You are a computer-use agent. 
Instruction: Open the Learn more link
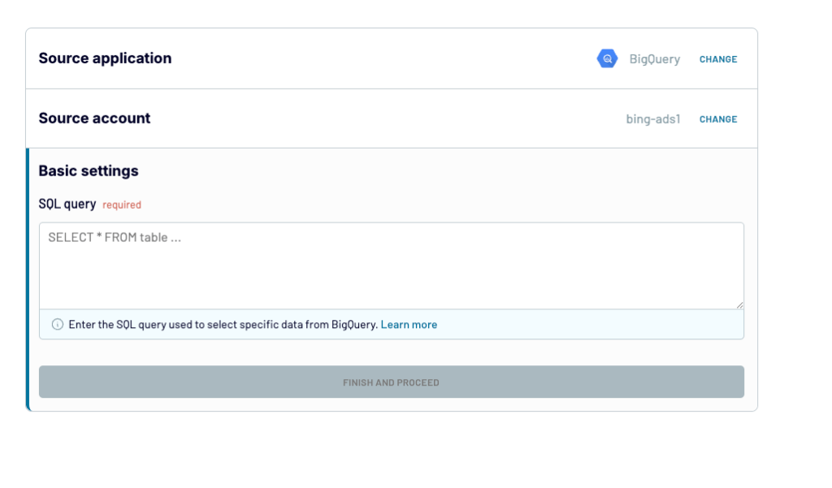click(x=409, y=325)
